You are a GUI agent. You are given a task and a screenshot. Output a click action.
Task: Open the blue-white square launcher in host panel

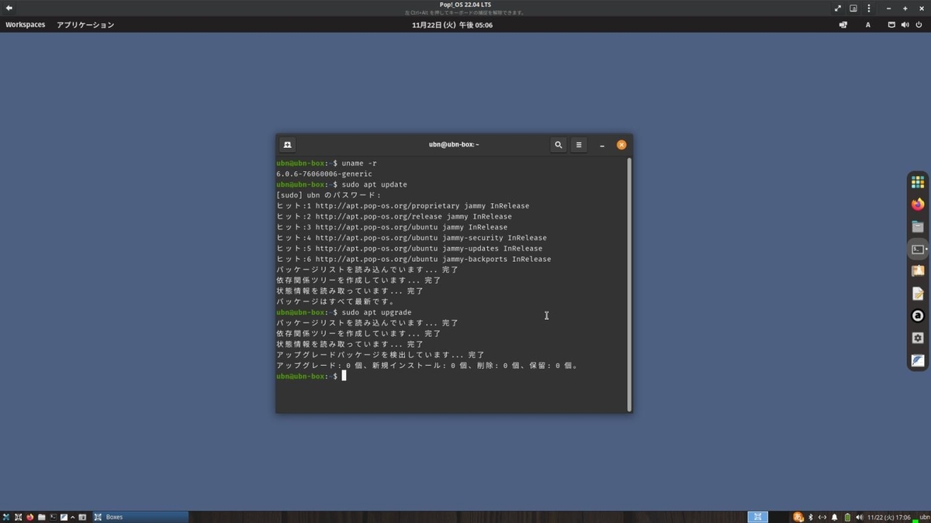click(x=64, y=517)
